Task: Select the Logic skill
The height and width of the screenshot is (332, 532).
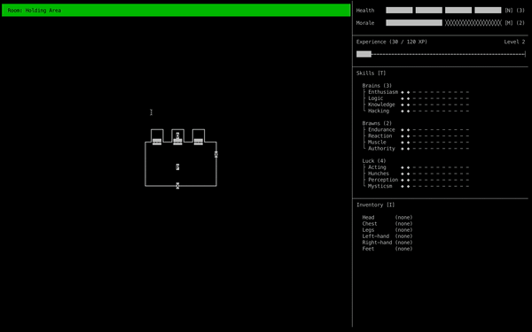Action: coord(376,98)
